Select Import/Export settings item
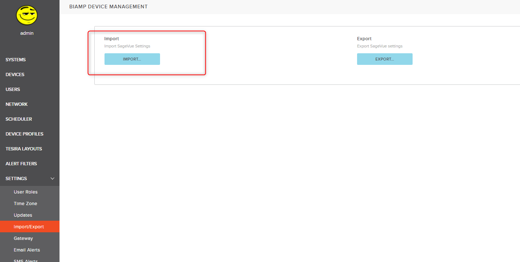520x262 pixels. (30, 227)
